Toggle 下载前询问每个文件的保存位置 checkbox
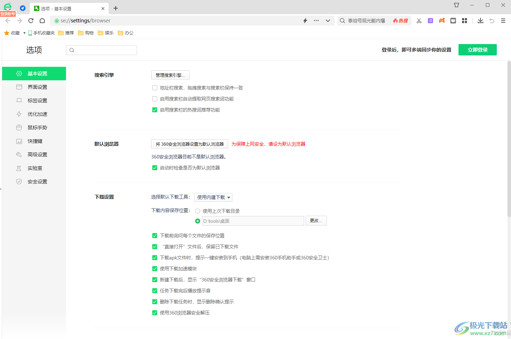 (155, 236)
